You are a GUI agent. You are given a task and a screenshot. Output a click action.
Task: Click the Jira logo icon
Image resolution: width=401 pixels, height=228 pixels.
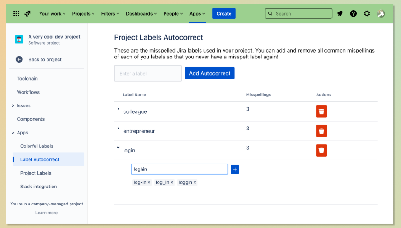pyautogui.click(x=29, y=14)
